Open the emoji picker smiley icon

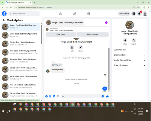click(103, 96)
